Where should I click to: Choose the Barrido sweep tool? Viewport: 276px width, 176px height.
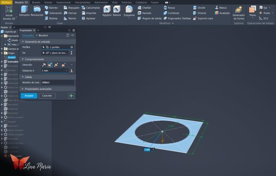[x=51, y=8]
